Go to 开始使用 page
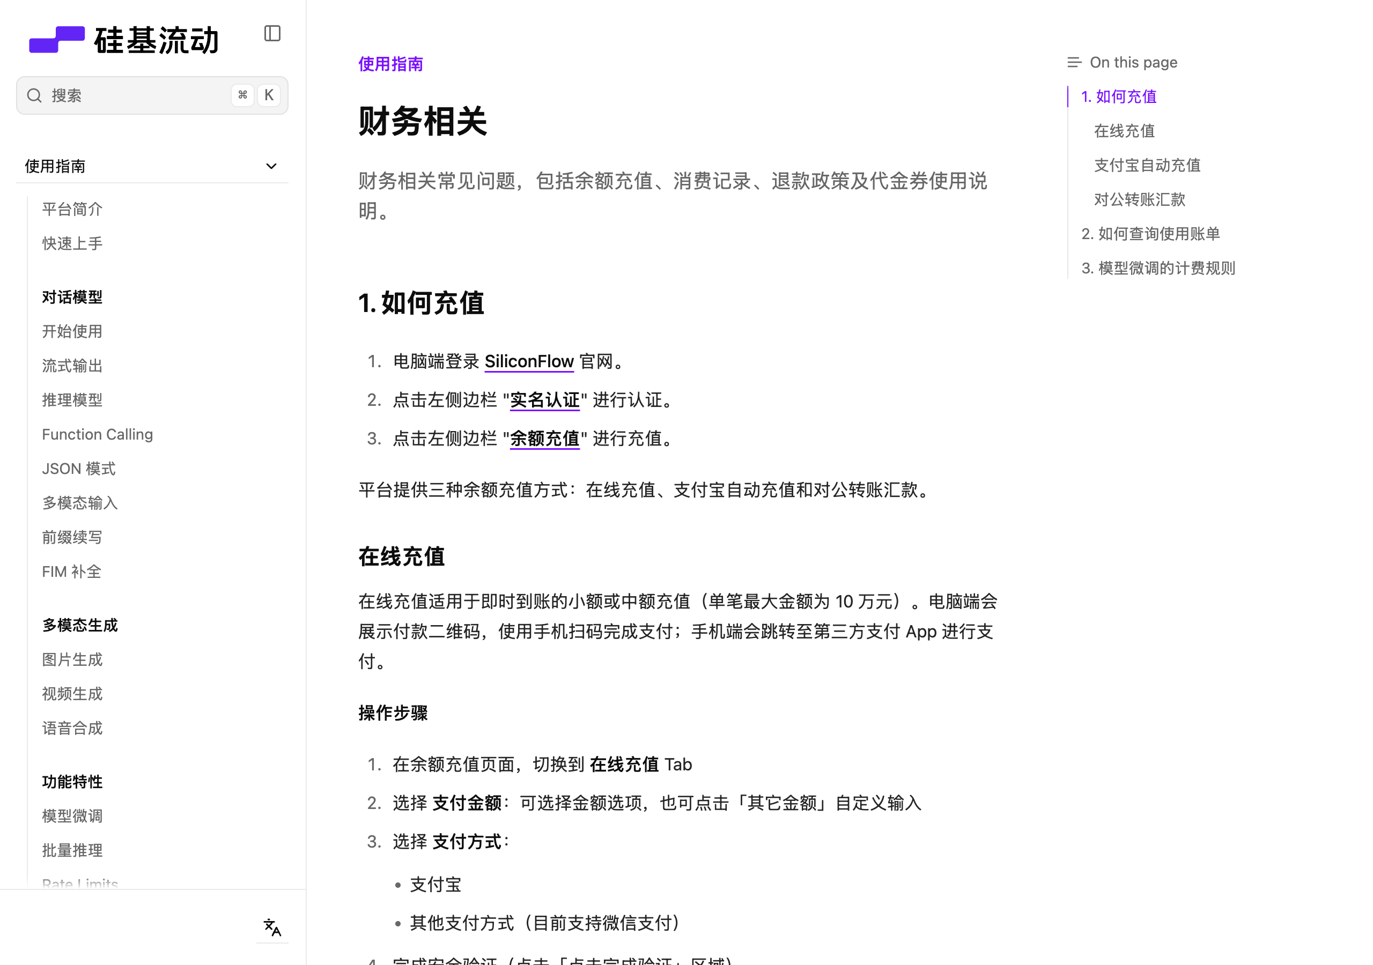 [72, 331]
